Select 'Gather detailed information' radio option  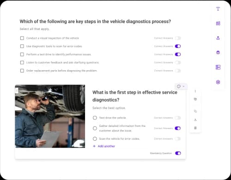point(95,128)
